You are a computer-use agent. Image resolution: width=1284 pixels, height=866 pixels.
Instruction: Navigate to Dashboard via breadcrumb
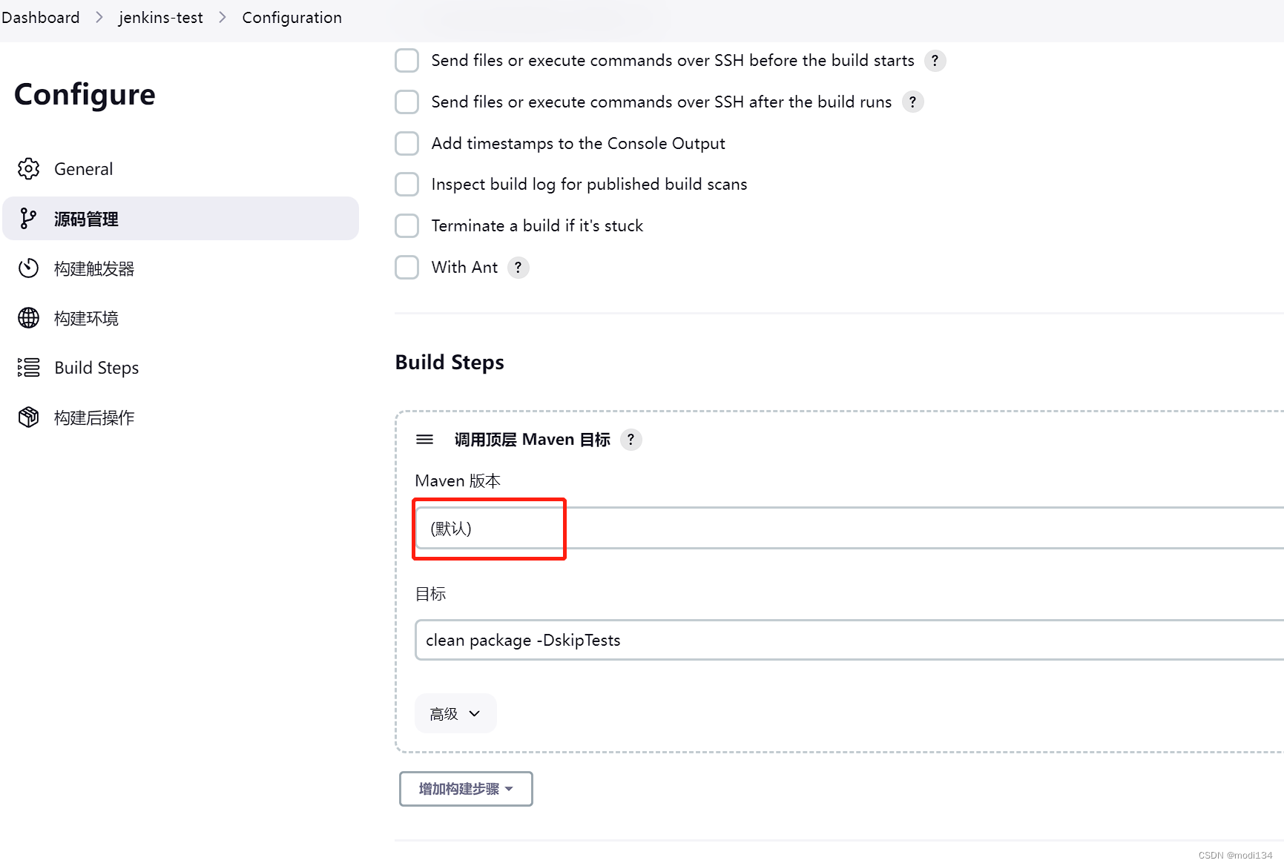(40, 17)
